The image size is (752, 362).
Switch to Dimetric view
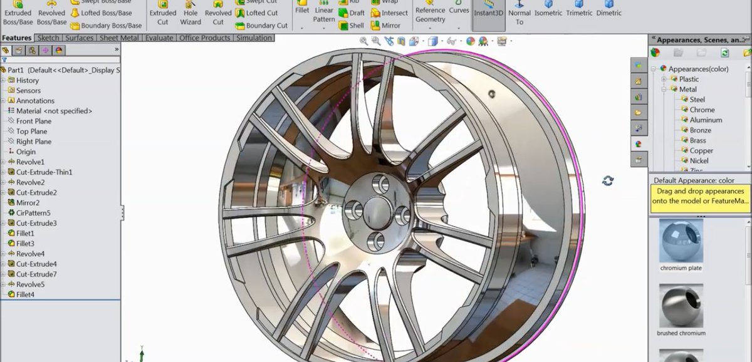(x=609, y=9)
